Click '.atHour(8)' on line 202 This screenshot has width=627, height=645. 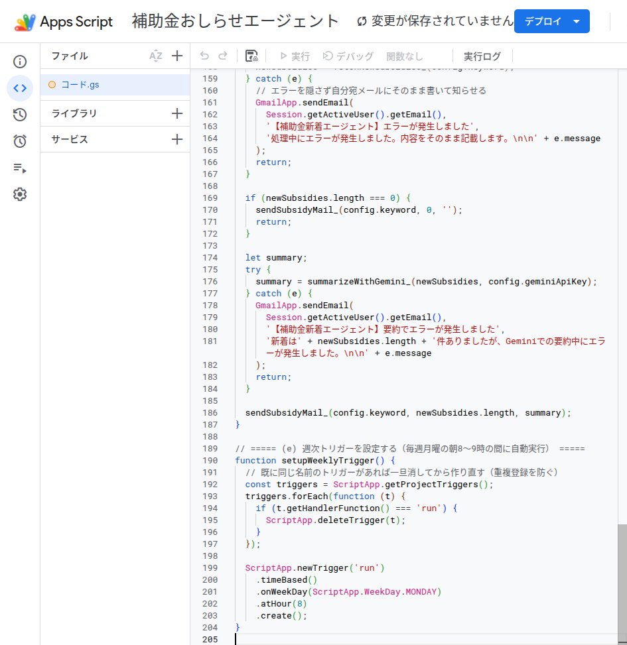(281, 604)
